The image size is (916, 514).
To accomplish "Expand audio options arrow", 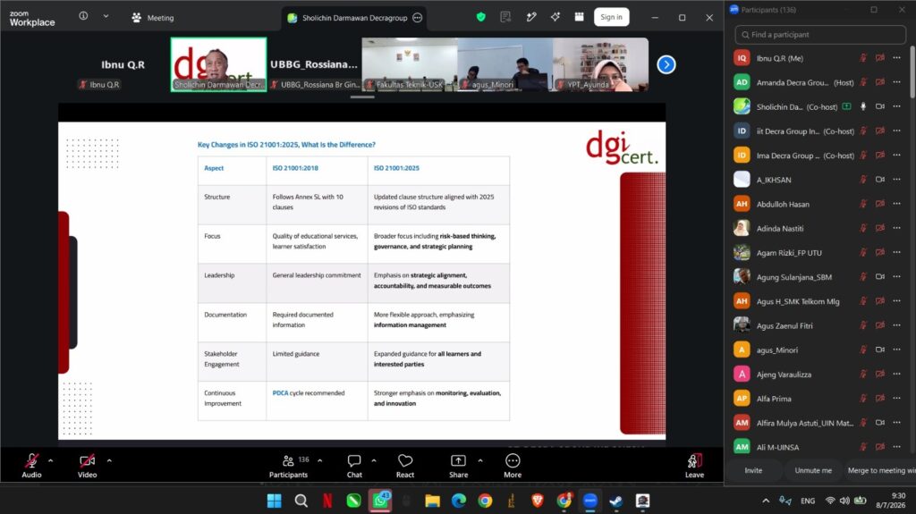I will click(x=51, y=461).
